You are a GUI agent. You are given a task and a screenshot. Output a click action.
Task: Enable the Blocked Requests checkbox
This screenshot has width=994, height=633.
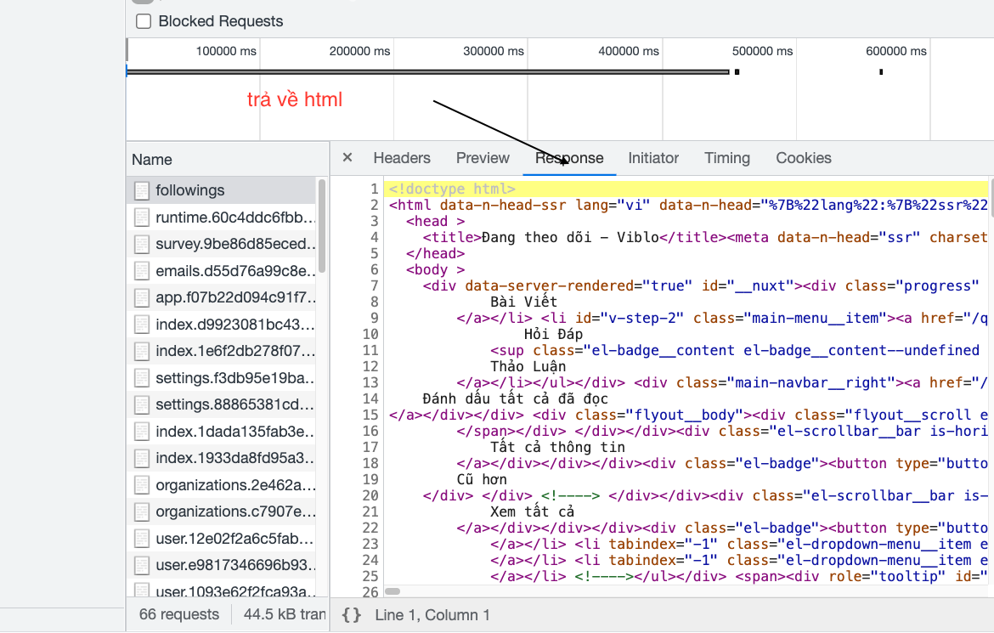coord(144,21)
